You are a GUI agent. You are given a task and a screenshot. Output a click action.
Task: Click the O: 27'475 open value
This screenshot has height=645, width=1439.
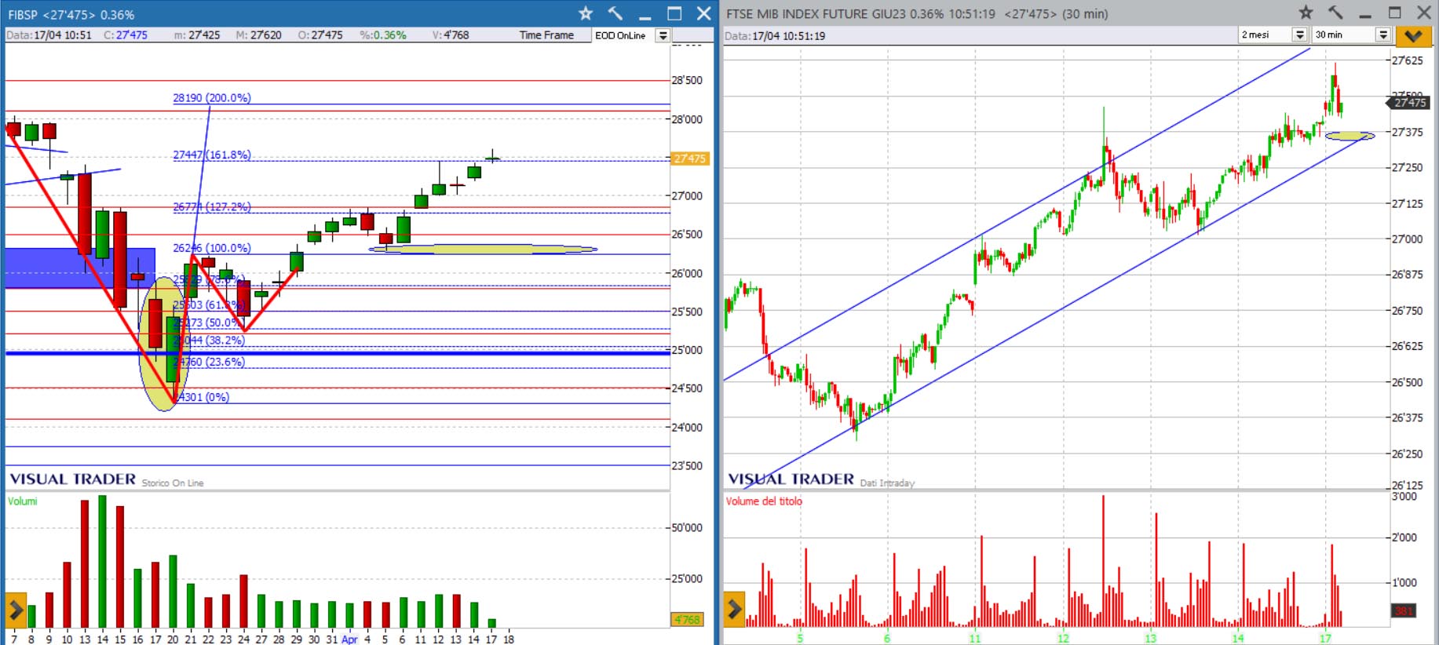tap(320, 35)
